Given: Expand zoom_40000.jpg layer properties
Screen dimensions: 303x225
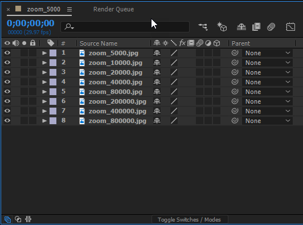Looking at the screenshot, I should point(44,82).
